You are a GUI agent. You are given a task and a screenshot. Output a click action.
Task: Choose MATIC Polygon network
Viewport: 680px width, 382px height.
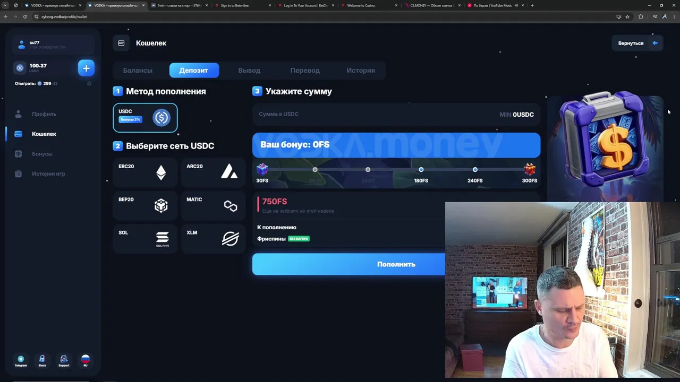click(213, 205)
